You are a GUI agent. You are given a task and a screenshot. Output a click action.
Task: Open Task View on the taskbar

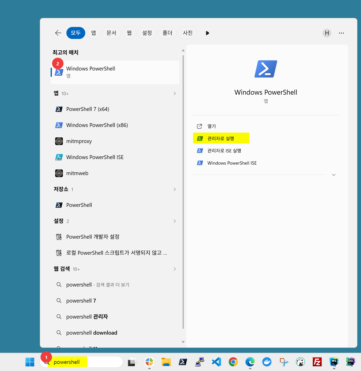click(x=132, y=362)
